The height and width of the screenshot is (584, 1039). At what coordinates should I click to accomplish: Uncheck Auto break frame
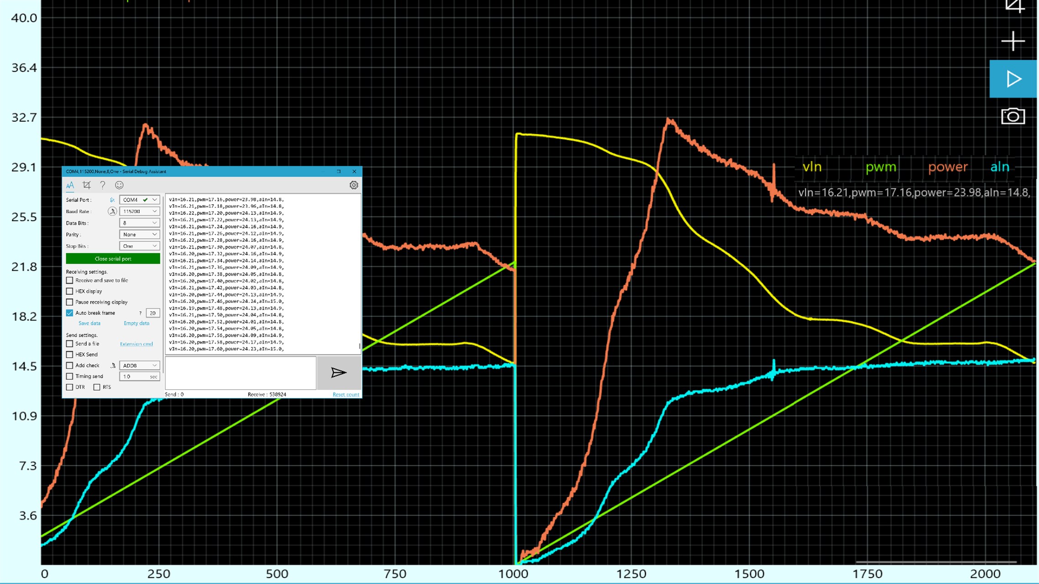[70, 313]
